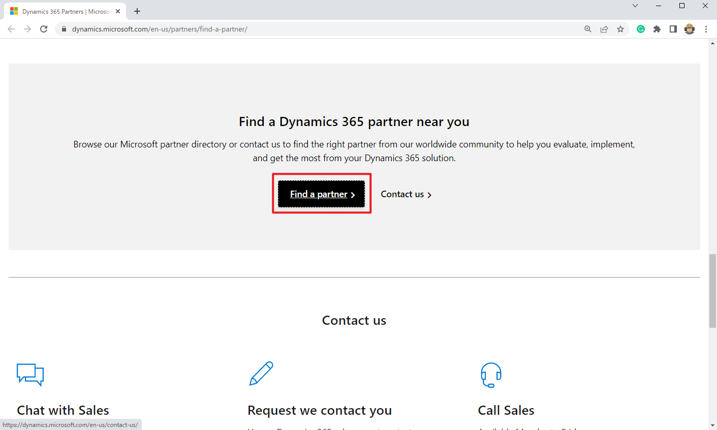Open the Grammarly extension icon

pyautogui.click(x=640, y=29)
